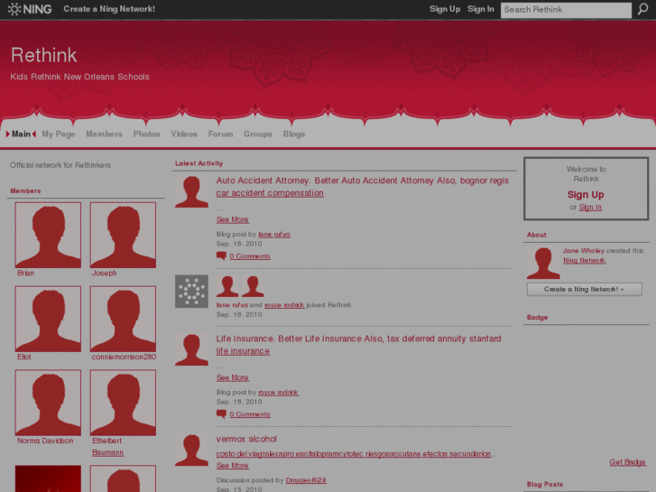Screen dimensions: 656x492
Task: Click See More under Auto Accident post
Action: [233, 219]
